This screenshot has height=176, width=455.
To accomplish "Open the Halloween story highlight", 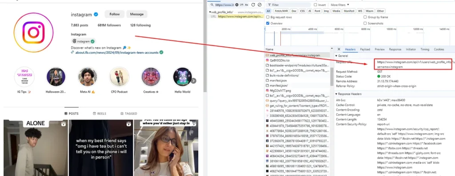I will pos(56,77).
